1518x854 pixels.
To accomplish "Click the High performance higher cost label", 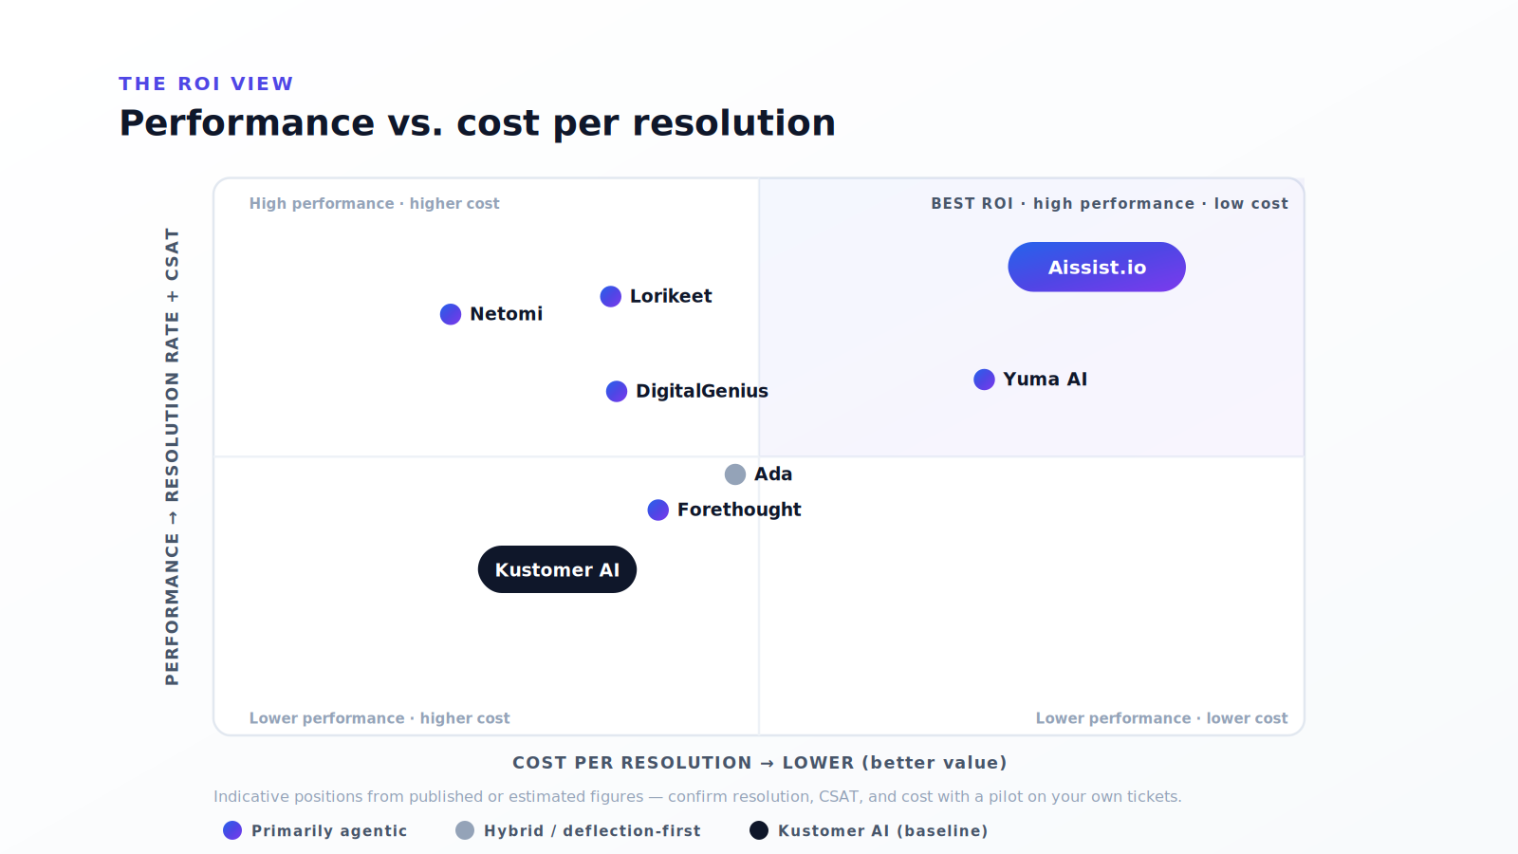I will point(374,203).
